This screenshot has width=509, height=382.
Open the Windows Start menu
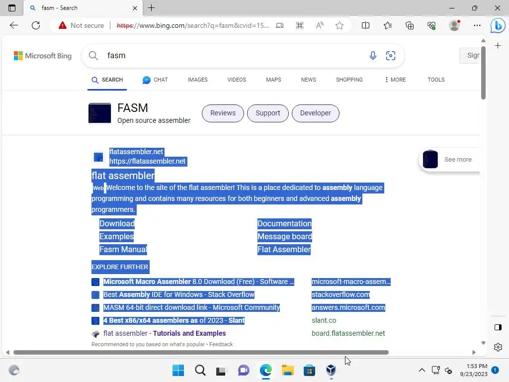pos(178,370)
